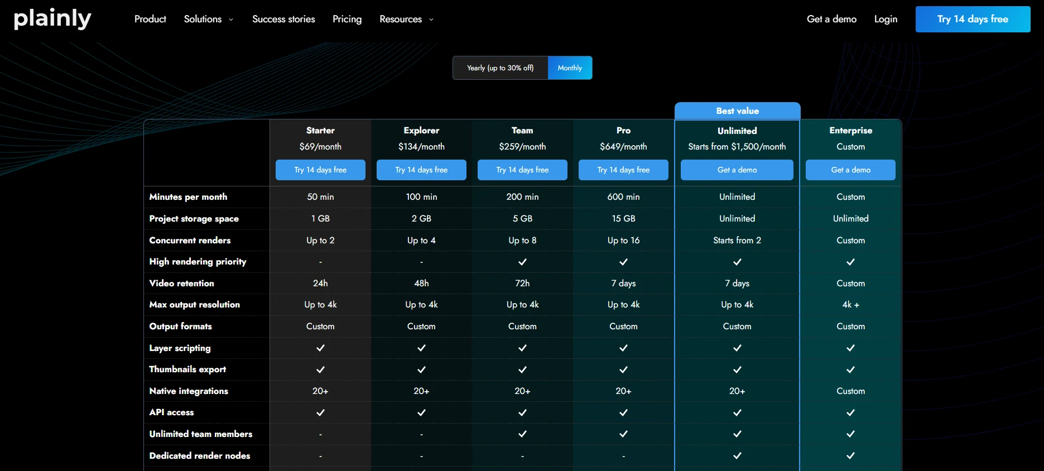Select the Layer scripting label

click(x=180, y=348)
